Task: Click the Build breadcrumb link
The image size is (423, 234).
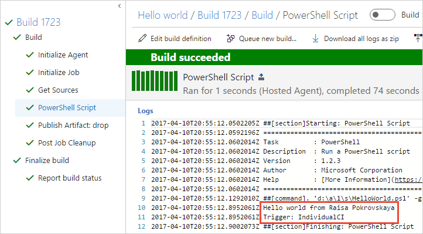Action: tap(262, 15)
